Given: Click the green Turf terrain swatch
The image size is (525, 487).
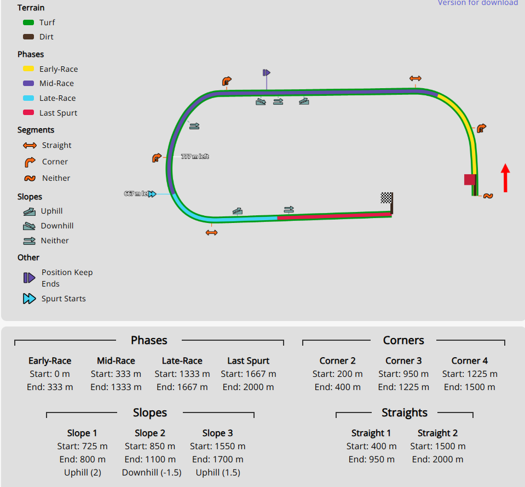Looking at the screenshot, I should tap(28, 22).
